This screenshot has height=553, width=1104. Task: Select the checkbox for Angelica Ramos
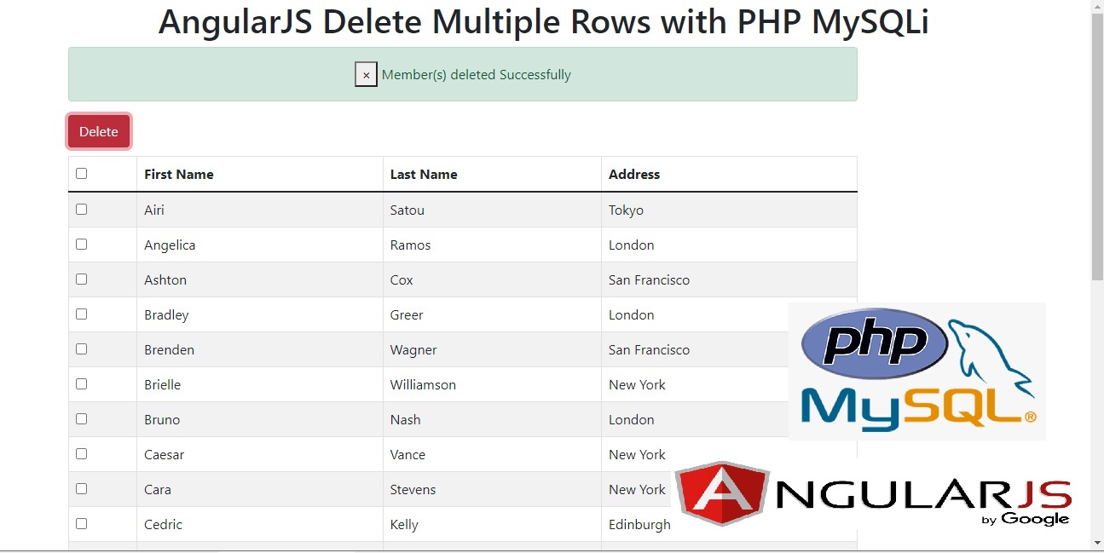pyautogui.click(x=81, y=244)
